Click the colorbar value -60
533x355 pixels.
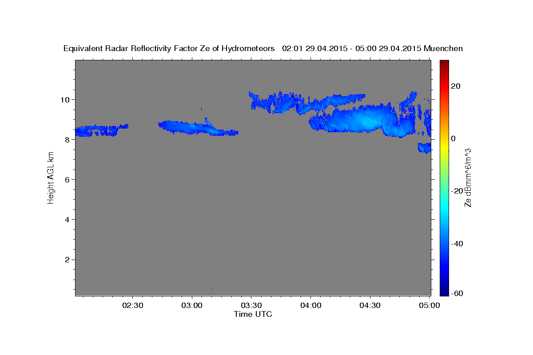coord(457,294)
